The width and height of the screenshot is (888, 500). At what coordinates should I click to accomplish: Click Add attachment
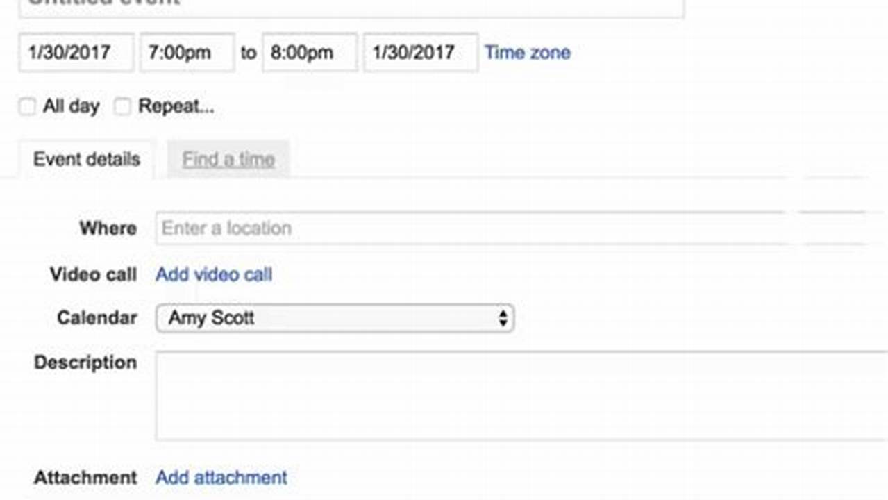click(220, 478)
